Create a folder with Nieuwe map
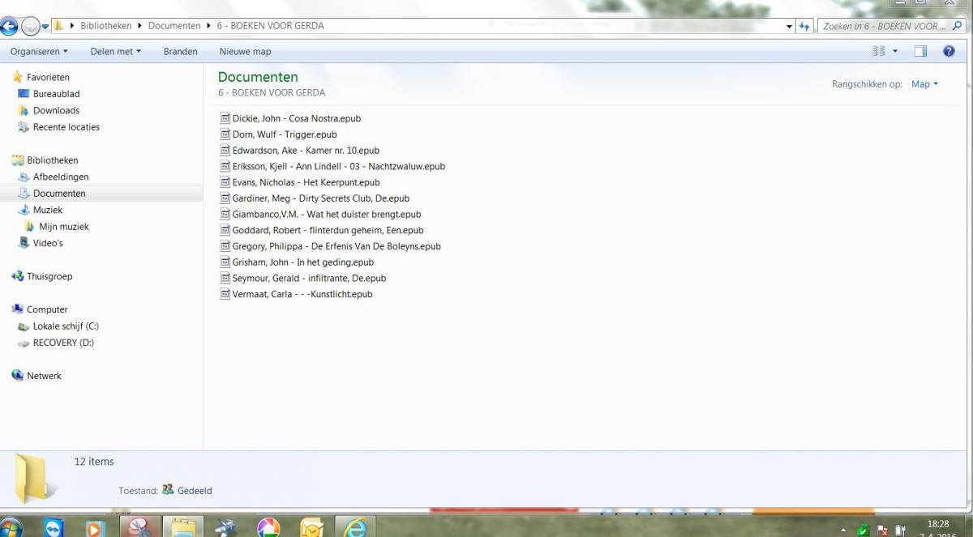973x537 pixels. [x=245, y=51]
